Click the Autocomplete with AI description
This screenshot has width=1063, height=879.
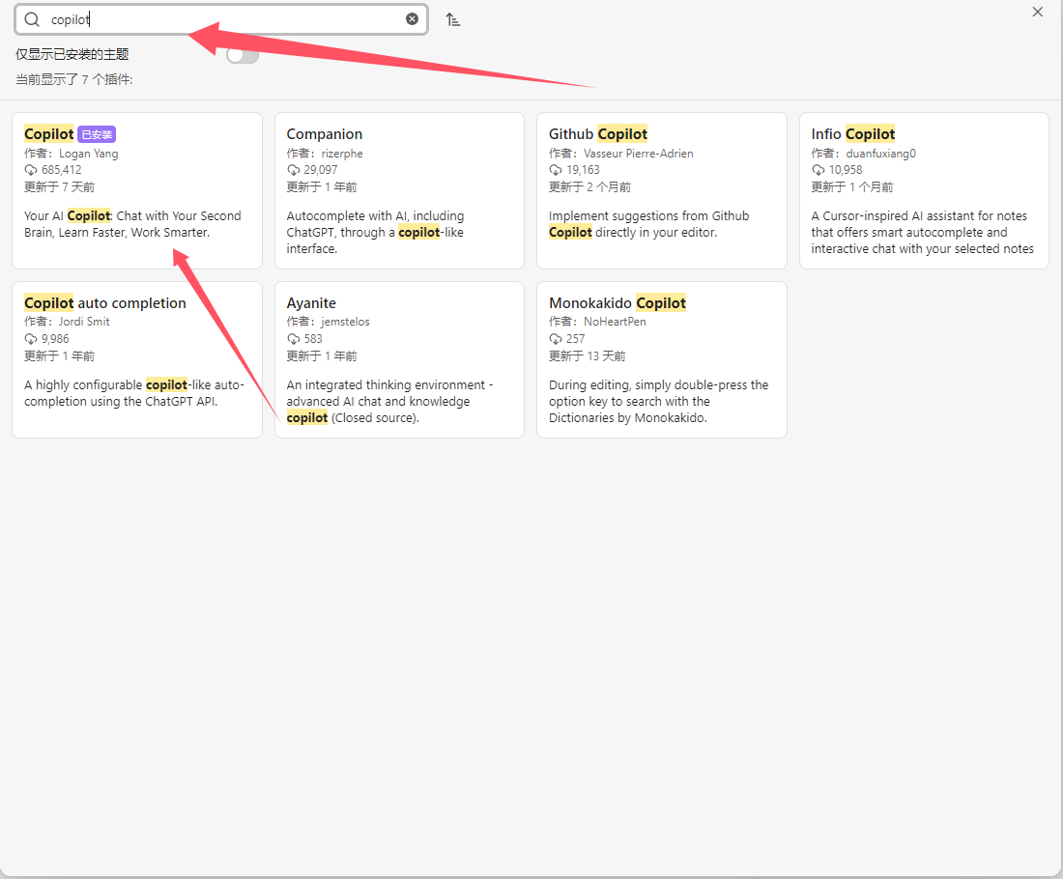pyautogui.click(x=376, y=233)
